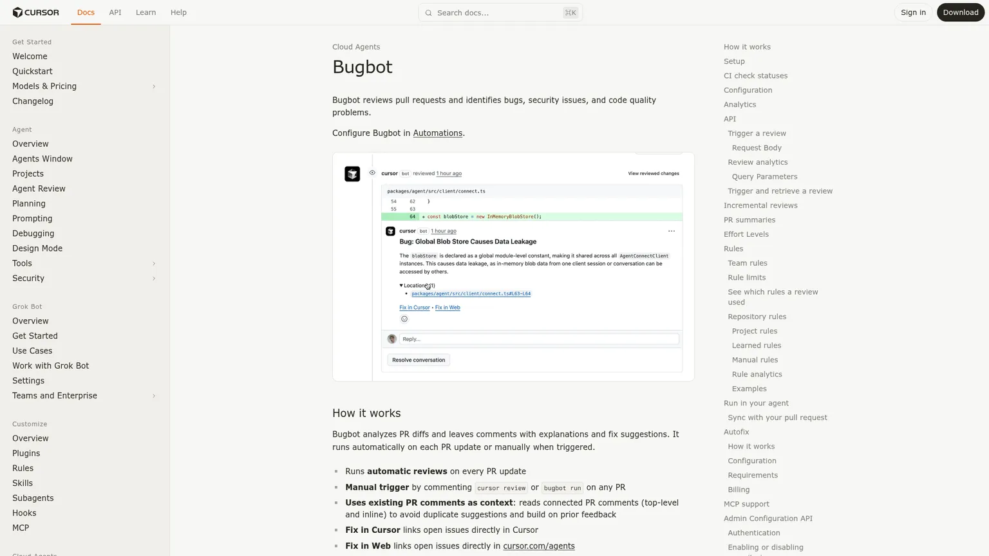
Task: Jump to MCP support section
Action: point(746,505)
